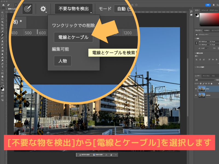Open the Edit Toolbar three-dots menu

[x=2, y=83]
